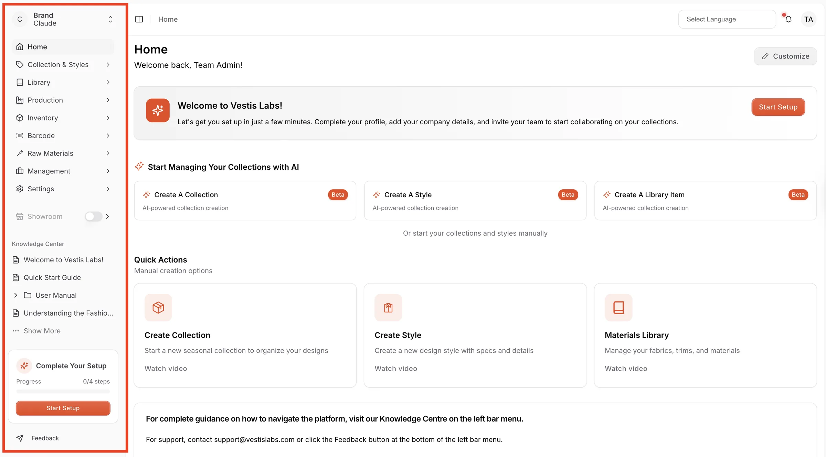Expand the Collection & Styles chevron
The height and width of the screenshot is (457, 826).
click(108, 65)
